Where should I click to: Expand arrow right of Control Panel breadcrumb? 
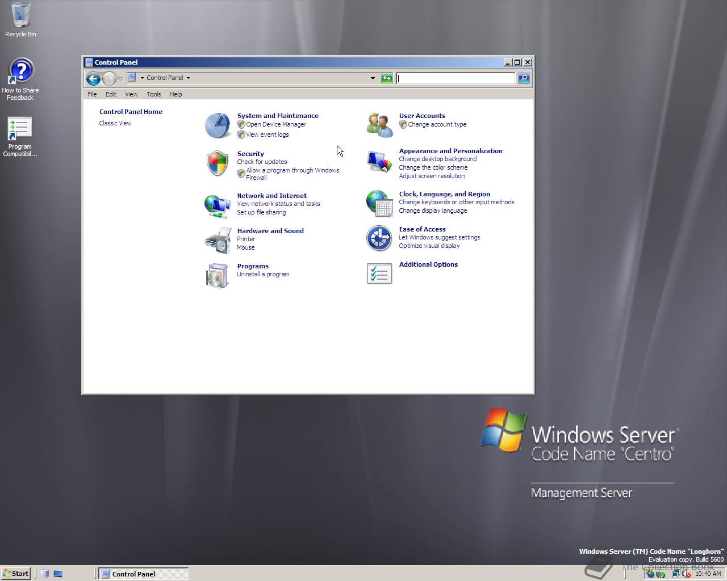pos(188,78)
